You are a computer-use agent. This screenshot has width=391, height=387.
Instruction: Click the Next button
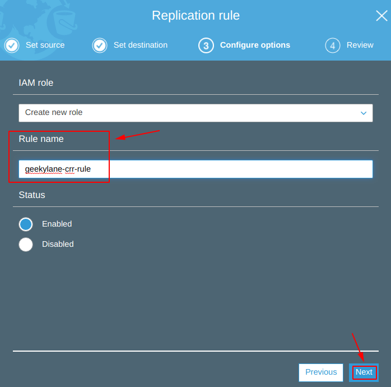[364, 372]
